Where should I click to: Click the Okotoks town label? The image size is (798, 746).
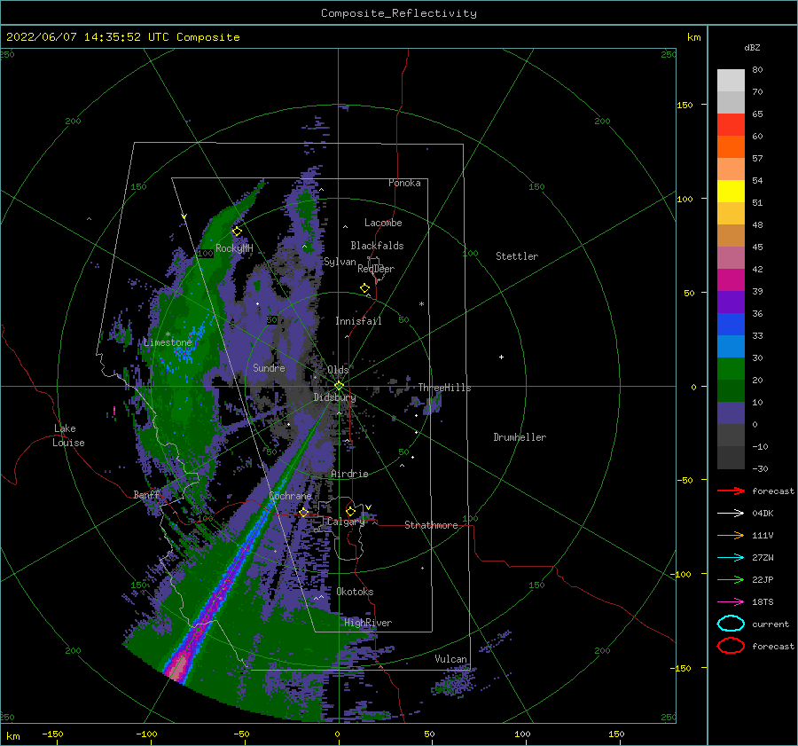[x=356, y=592]
